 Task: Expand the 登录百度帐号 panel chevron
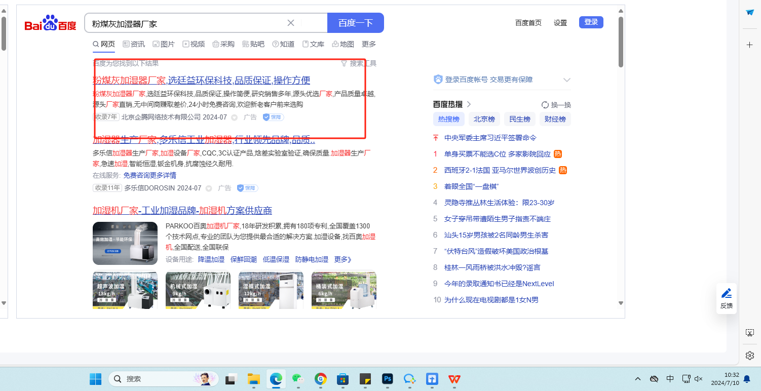click(x=567, y=80)
